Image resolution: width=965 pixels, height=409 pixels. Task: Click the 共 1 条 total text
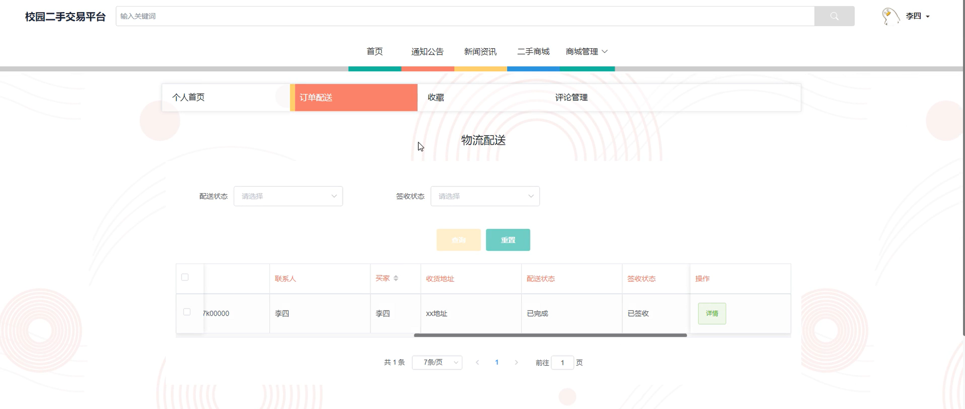click(395, 362)
